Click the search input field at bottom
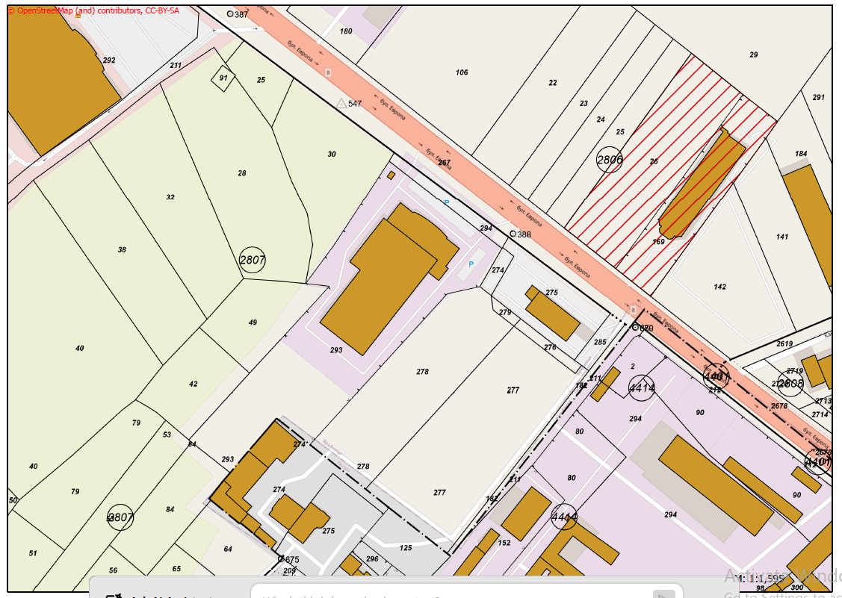This screenshot has height=598, width=842. click(x=448, y=594)
